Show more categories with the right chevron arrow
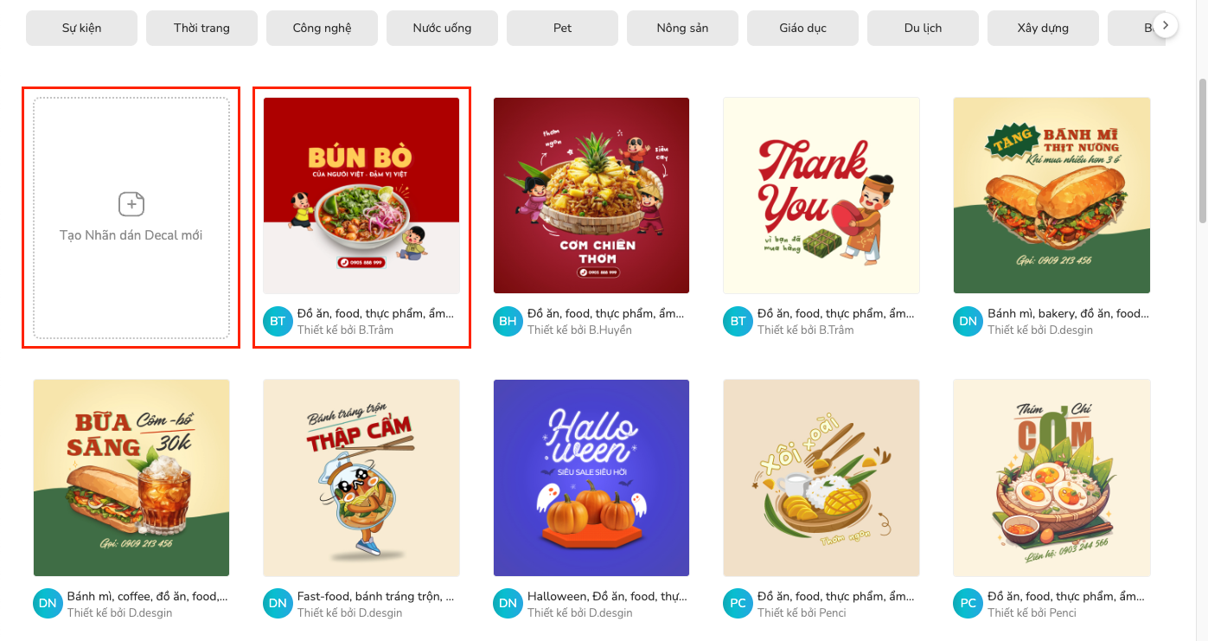 tap(1166, 26)
